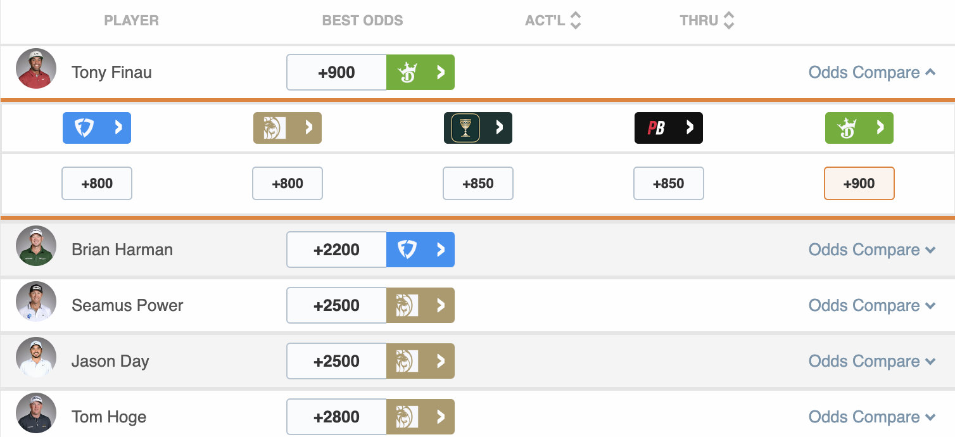Viewport: 955px width, 437px height.
Task: Select the first +800 odds under FanDuel
Action: tap(97, 184)
